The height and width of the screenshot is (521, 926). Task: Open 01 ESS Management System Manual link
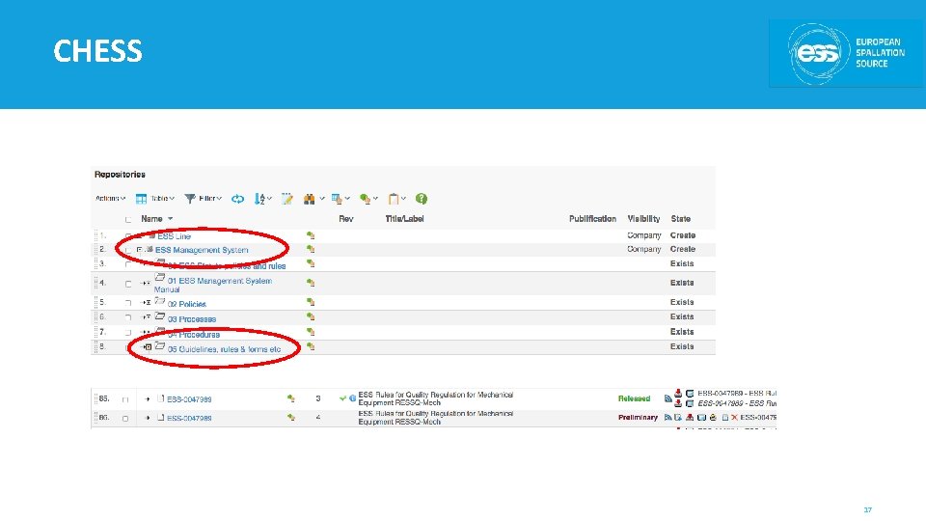(213, 285)
